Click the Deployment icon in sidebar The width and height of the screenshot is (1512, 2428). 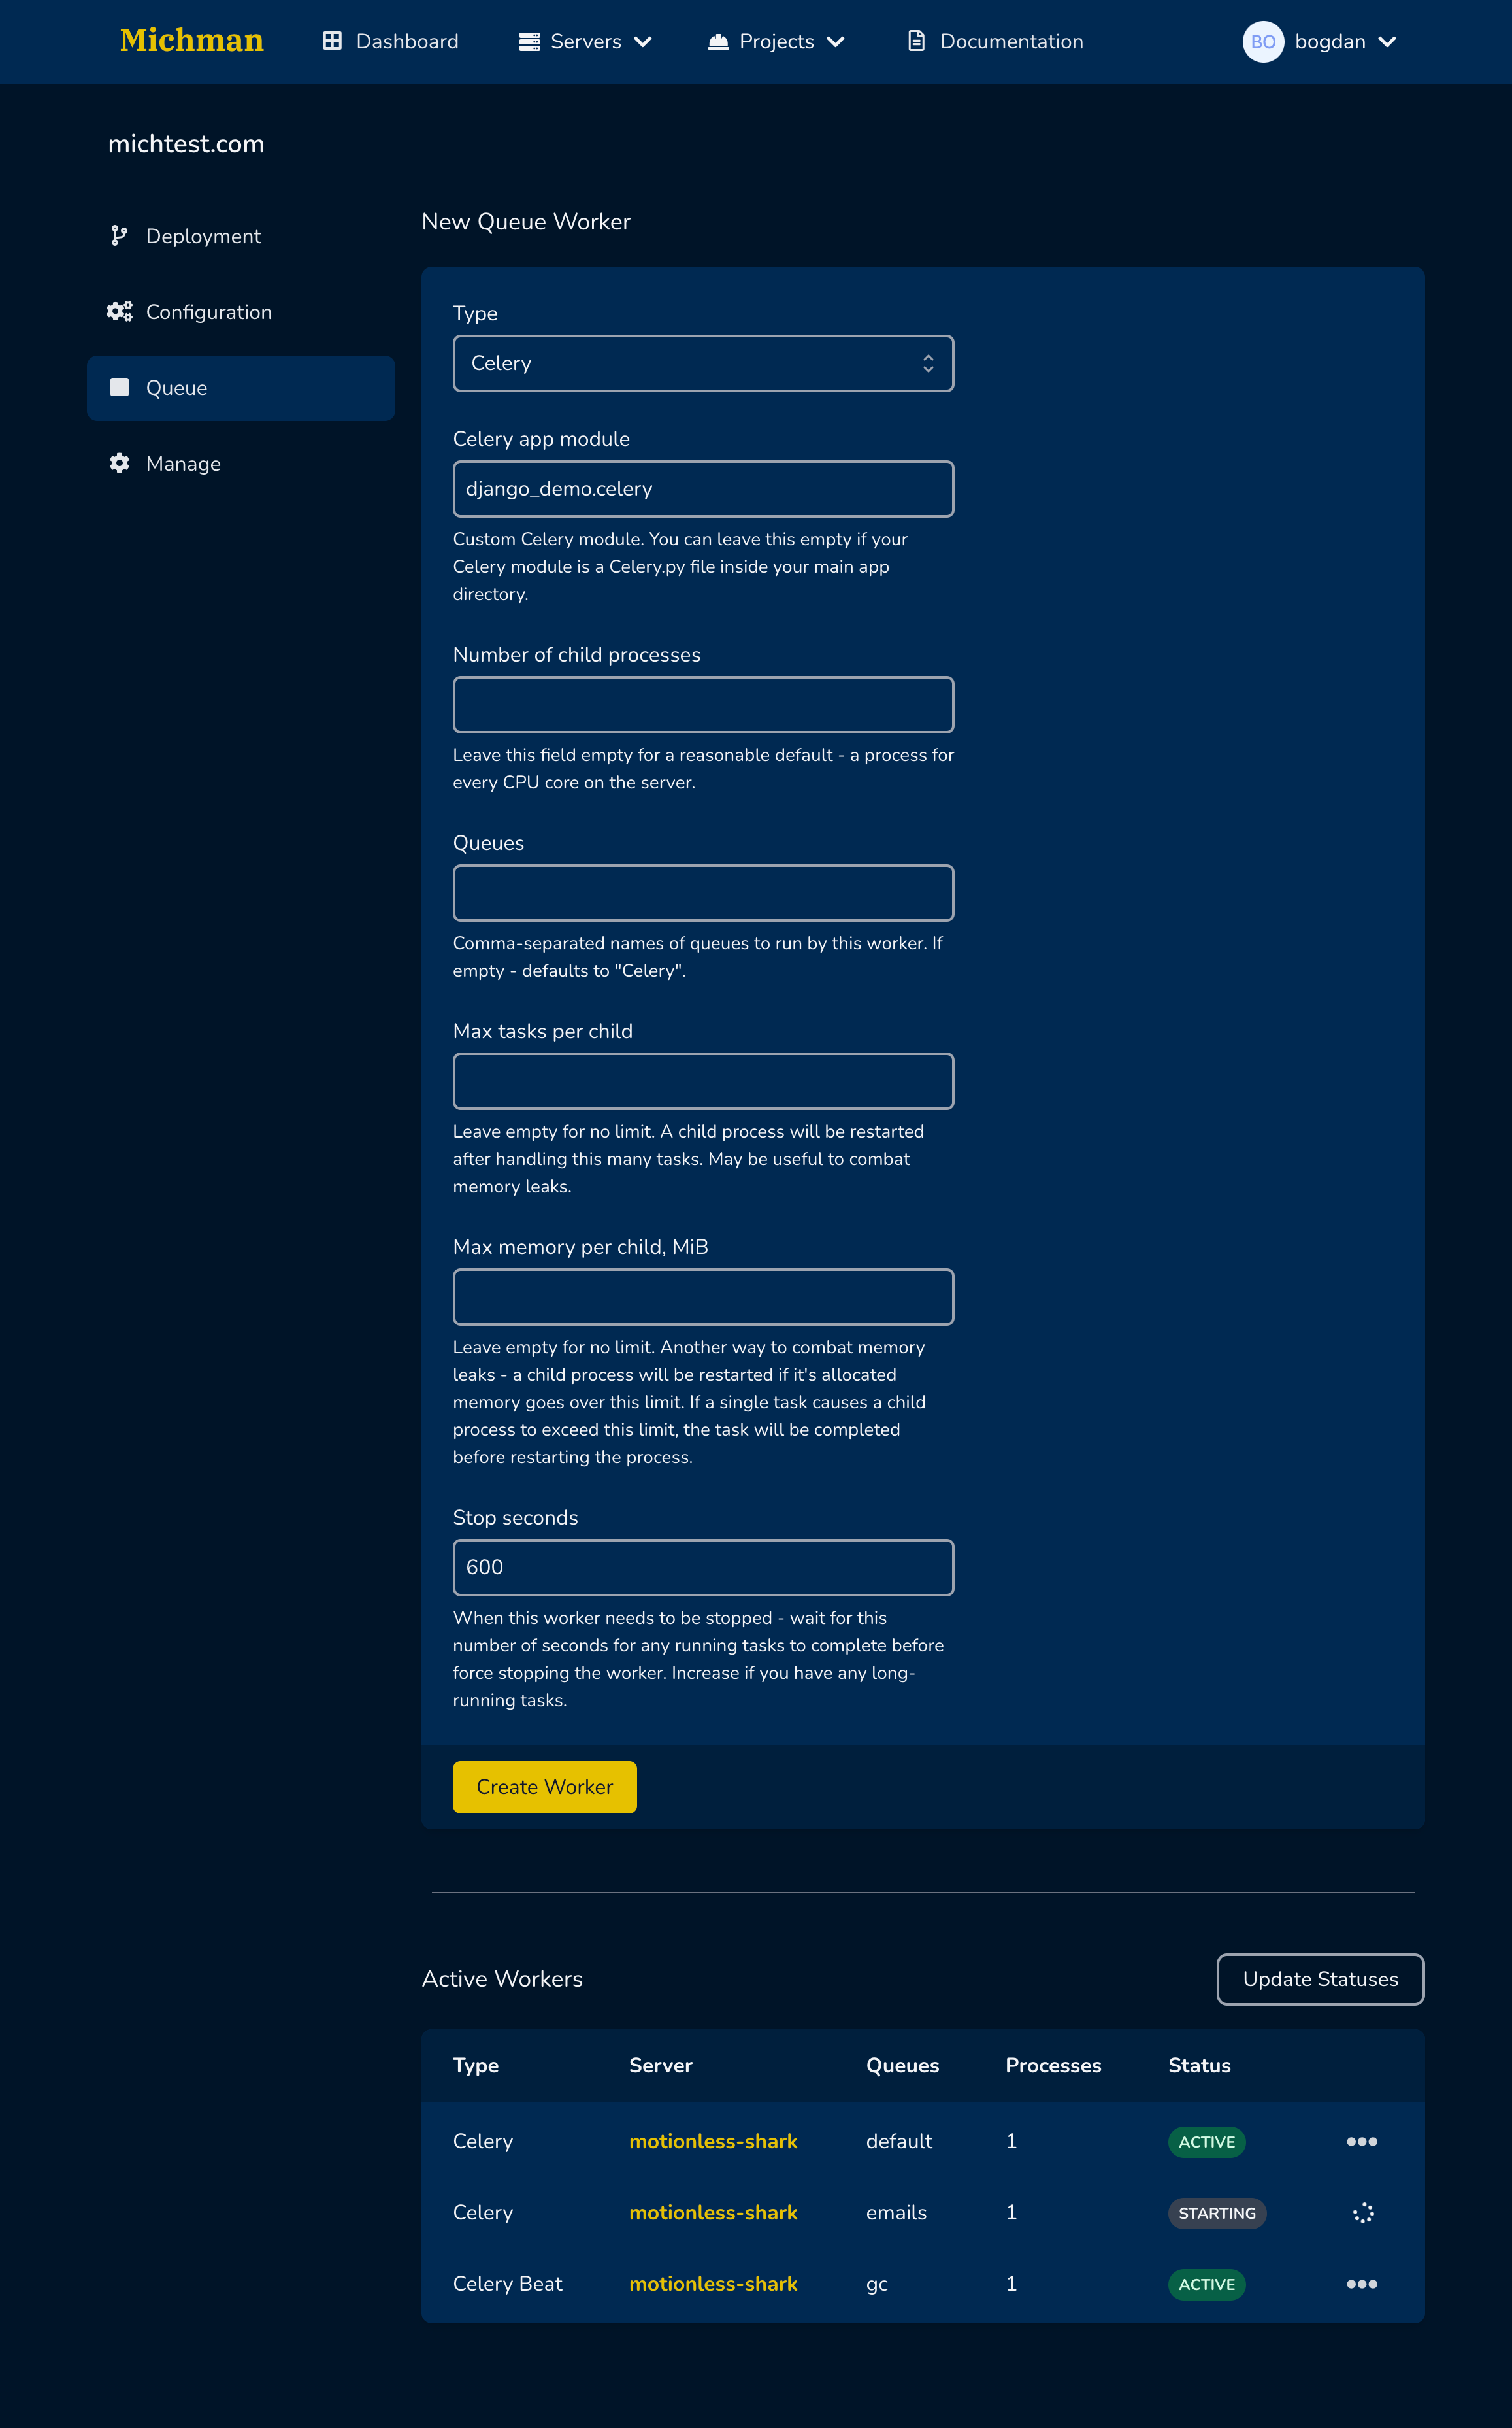(x=118, y=235)
